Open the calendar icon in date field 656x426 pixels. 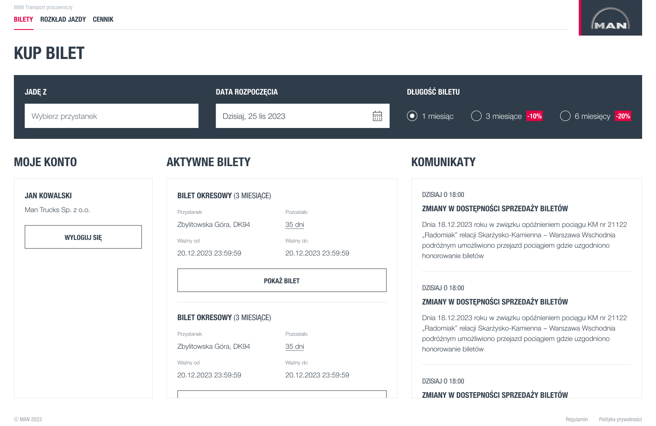click(377, 116)
